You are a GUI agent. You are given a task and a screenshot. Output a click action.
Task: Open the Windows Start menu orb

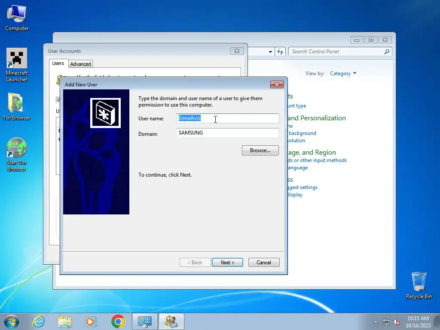tap(12, 321)
